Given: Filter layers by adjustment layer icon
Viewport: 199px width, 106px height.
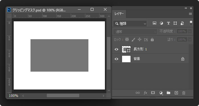Looking at the screenshot, I should pyautogui.click(x=161, y=23).
